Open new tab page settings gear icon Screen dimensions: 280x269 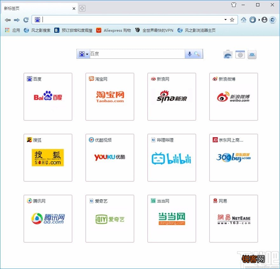tap(240, 54)
